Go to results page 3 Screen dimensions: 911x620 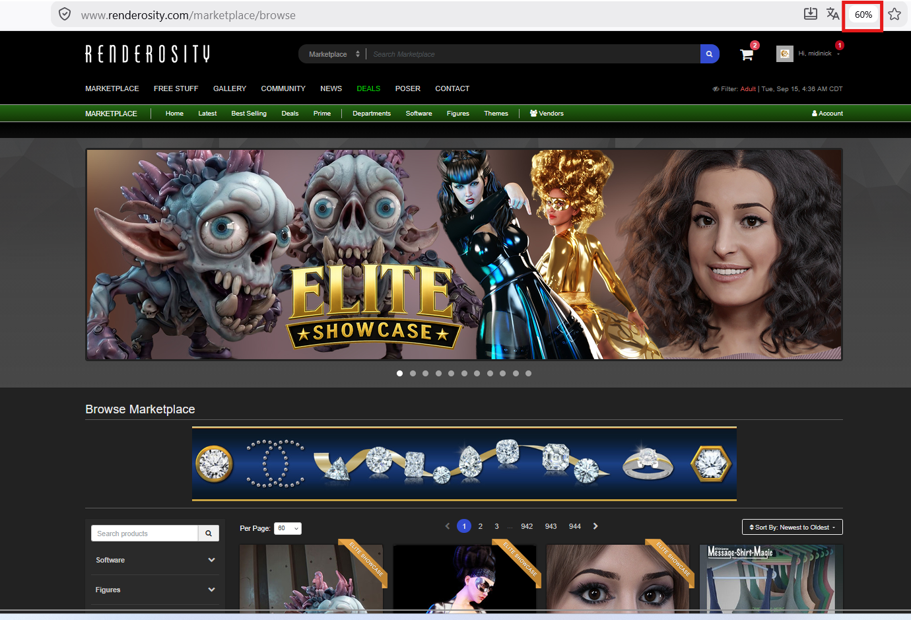click(496, 526)
